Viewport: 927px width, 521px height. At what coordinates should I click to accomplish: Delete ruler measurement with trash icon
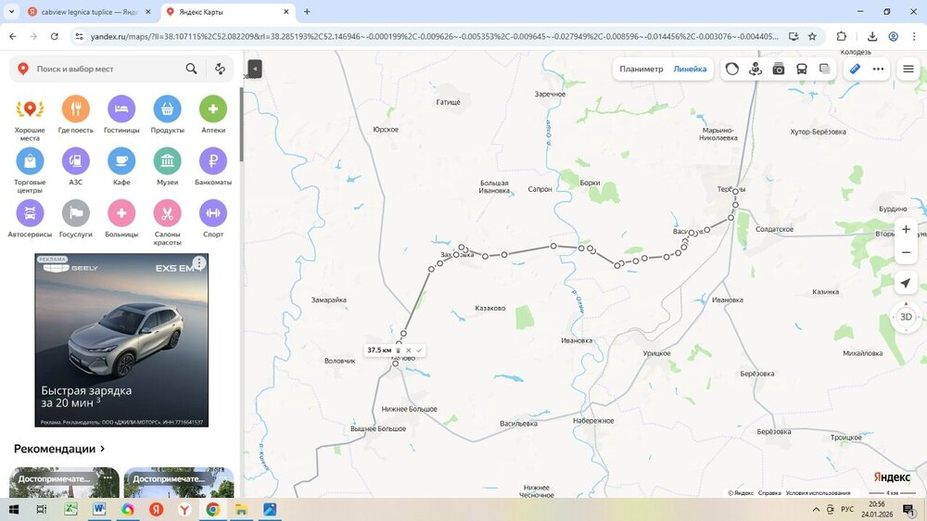[399, 350]
